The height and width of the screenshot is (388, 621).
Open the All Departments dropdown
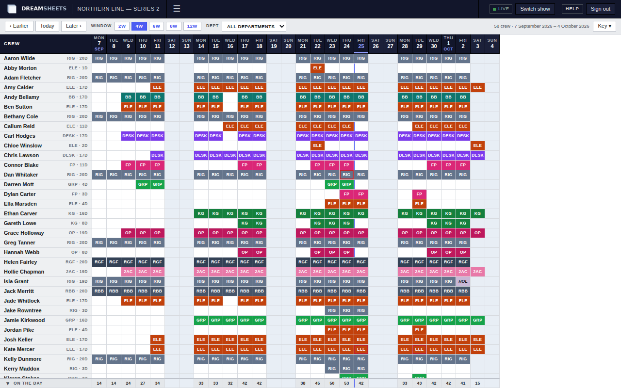(254, 26)
